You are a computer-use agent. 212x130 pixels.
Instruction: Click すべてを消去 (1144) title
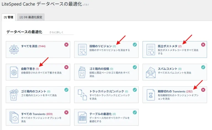33,46
